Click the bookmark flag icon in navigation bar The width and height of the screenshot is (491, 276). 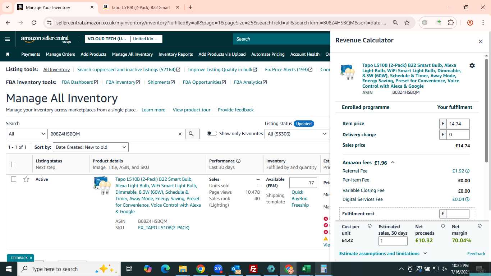(8, 54)
